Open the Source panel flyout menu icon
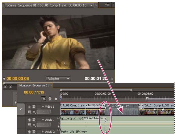This screenshot has width=175, height=134. click(107, 5)
